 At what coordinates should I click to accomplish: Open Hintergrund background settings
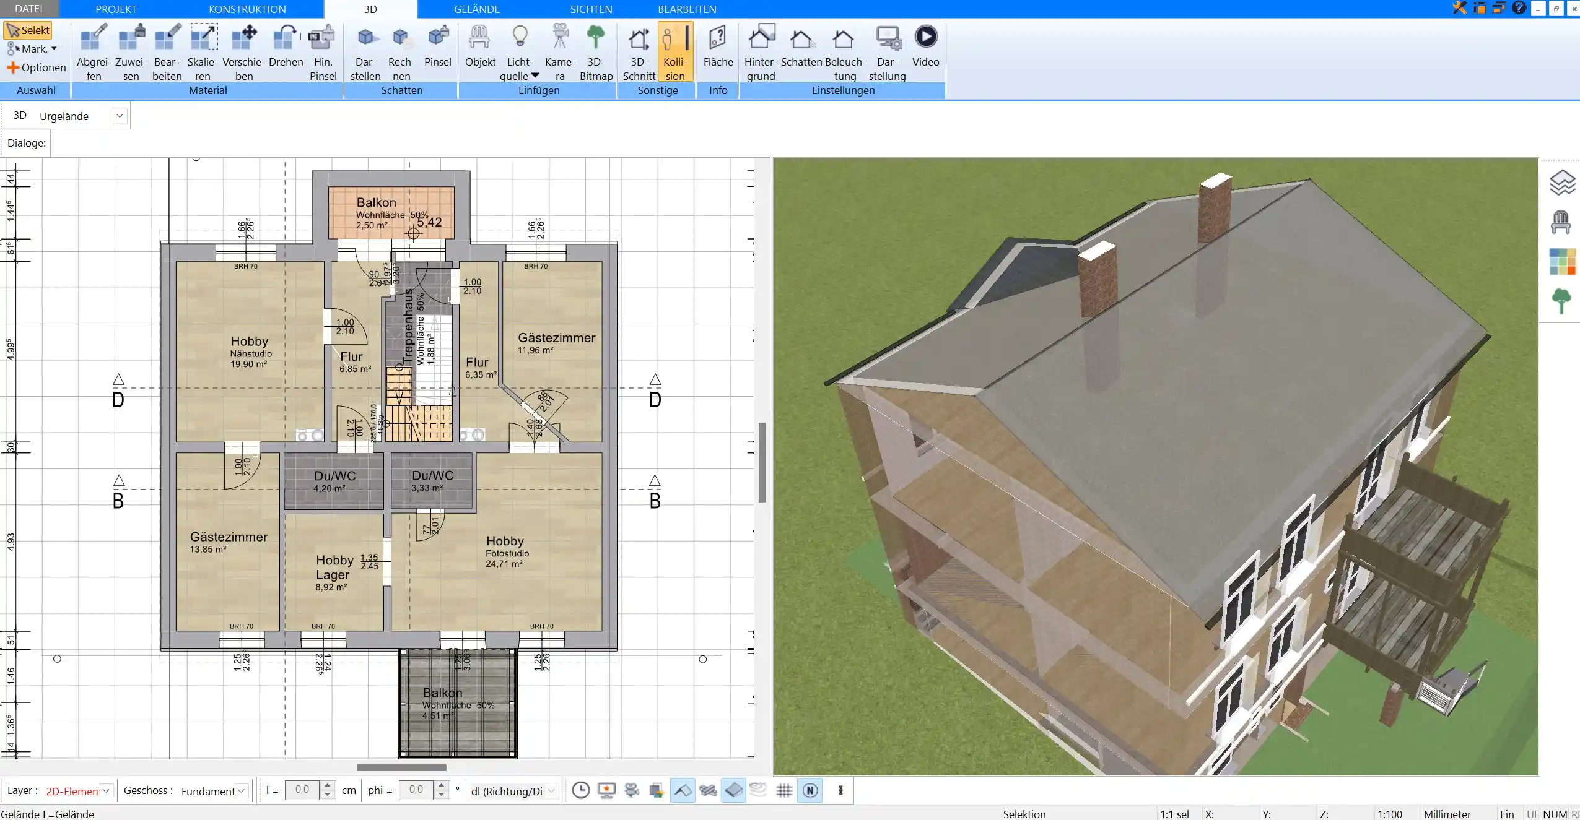(761, 52)
